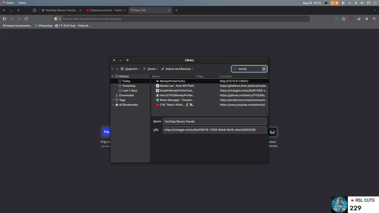Viewport: 379px width, 213px height.
Task: Open the Firefox sidebar toggle icon
Action: pos(4,19)
